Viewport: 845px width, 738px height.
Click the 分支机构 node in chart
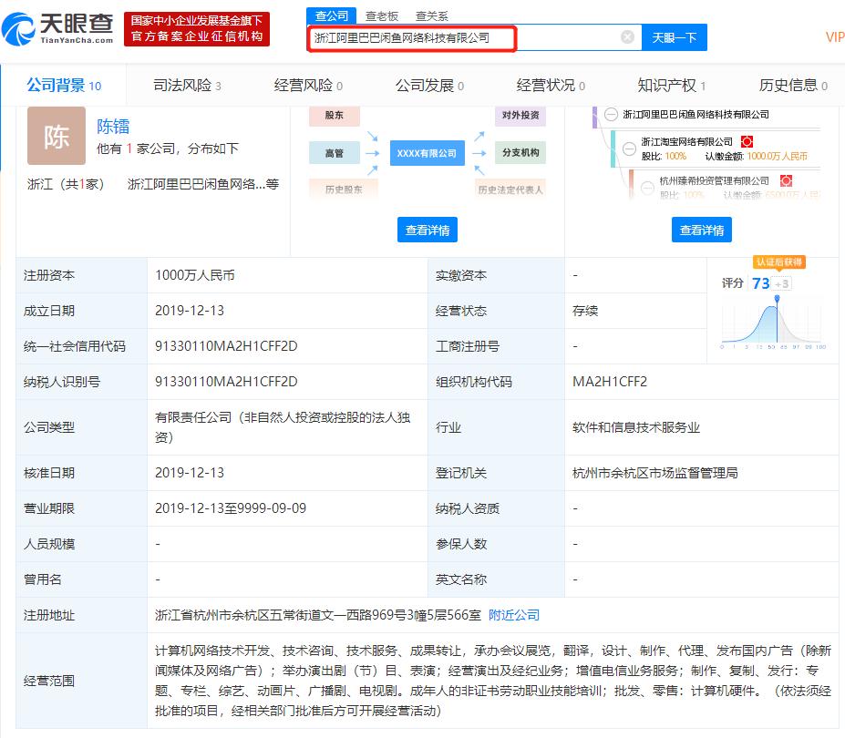pyautogui.click(x=520, y=153)
